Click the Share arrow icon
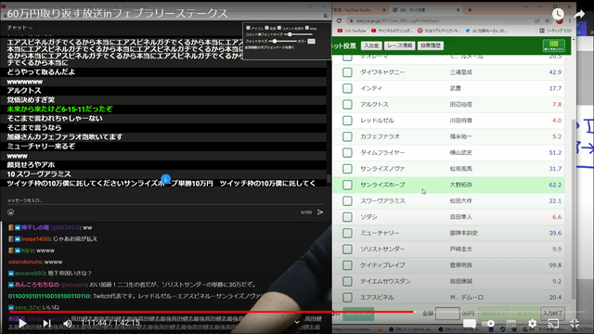Viewport: 594px width, 334px height. click(x=579, y=14)
